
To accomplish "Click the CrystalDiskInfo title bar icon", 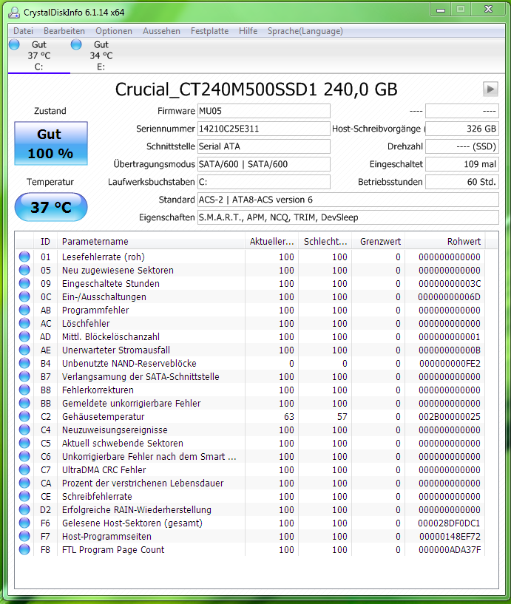I will coord(14,13).
